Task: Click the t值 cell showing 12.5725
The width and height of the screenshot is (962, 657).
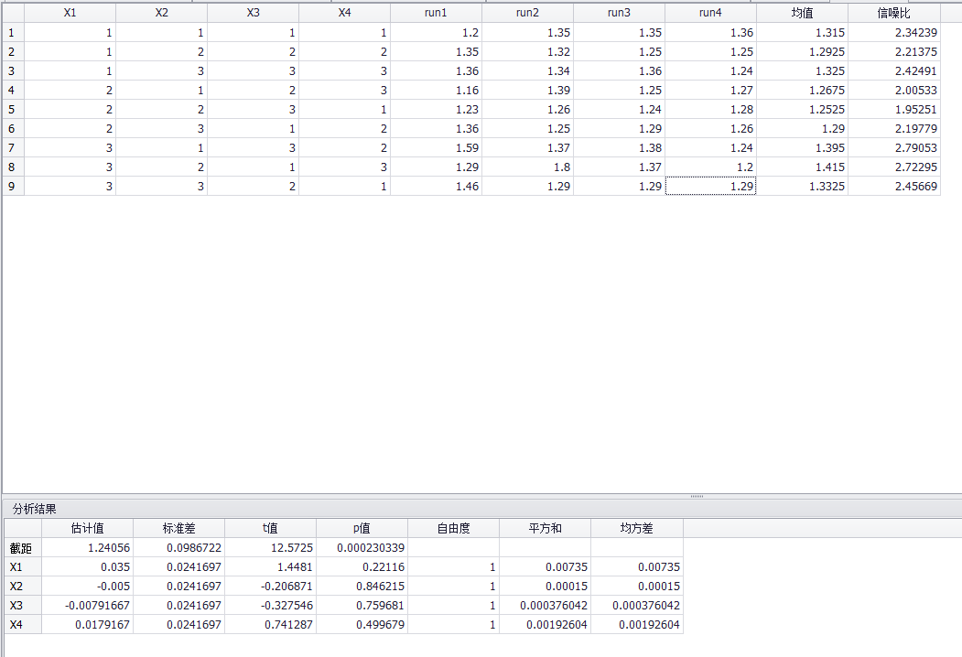Action: [270, 547]
